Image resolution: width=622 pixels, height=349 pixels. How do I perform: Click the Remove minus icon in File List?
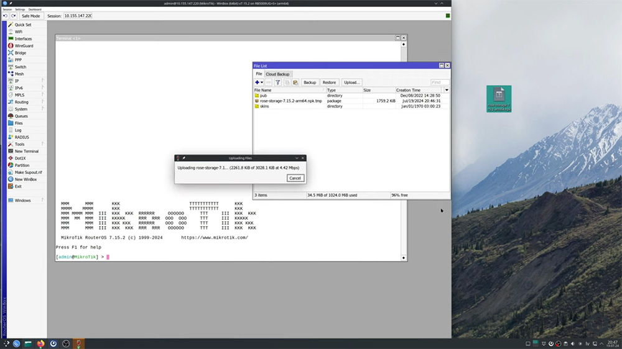point(269,83)
